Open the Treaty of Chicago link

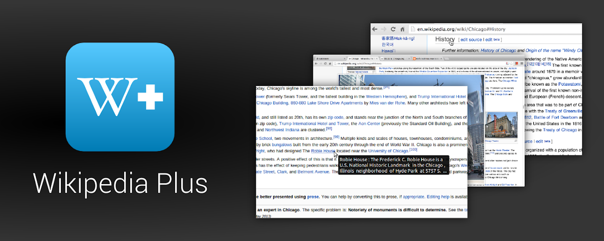(x=560, y=130)
